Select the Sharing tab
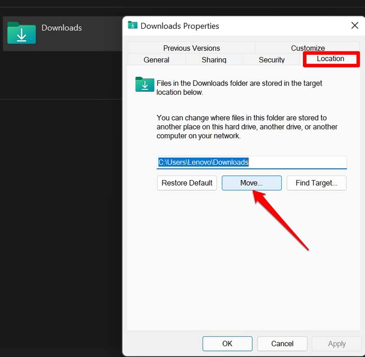The image size is (365, 357). (214, 59)
